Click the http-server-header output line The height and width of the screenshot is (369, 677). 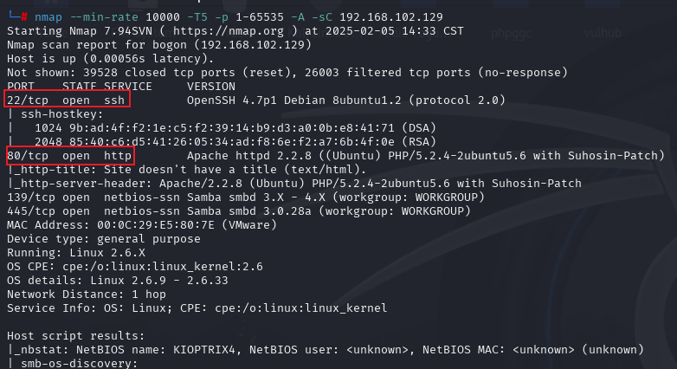click(x=295, y=184)
